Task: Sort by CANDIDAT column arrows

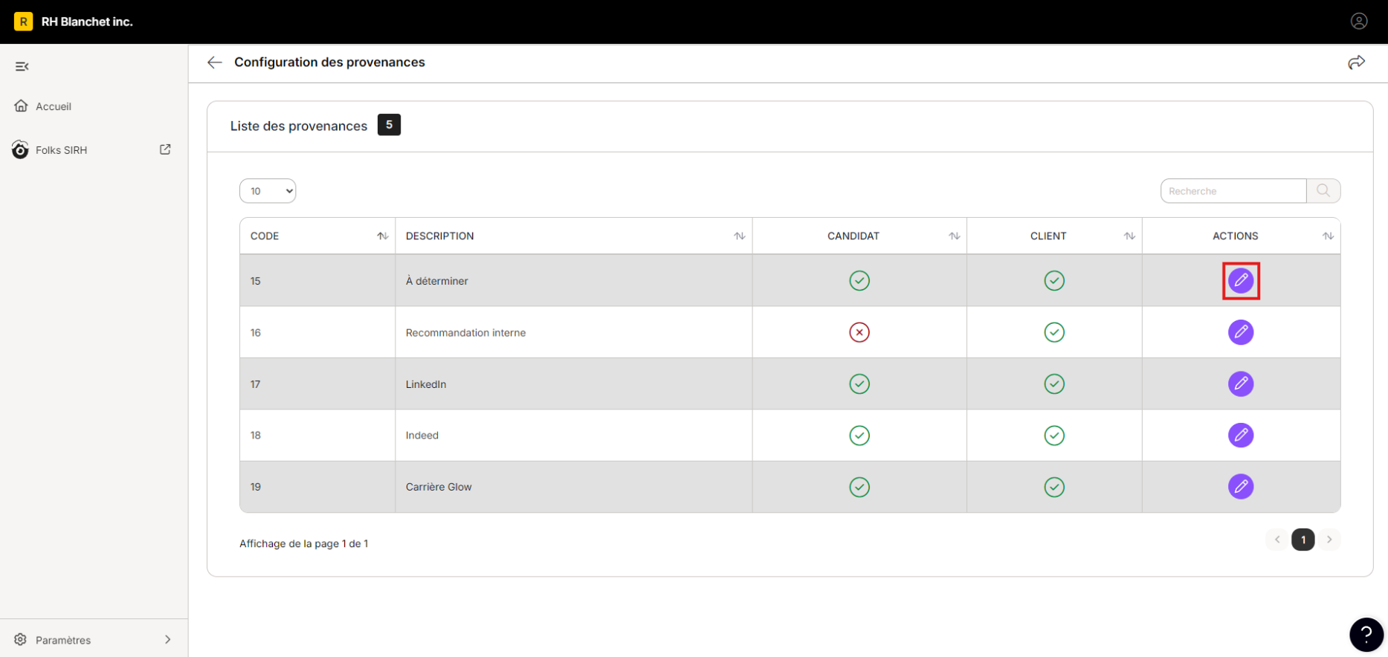Action: [x=955, y=236]
